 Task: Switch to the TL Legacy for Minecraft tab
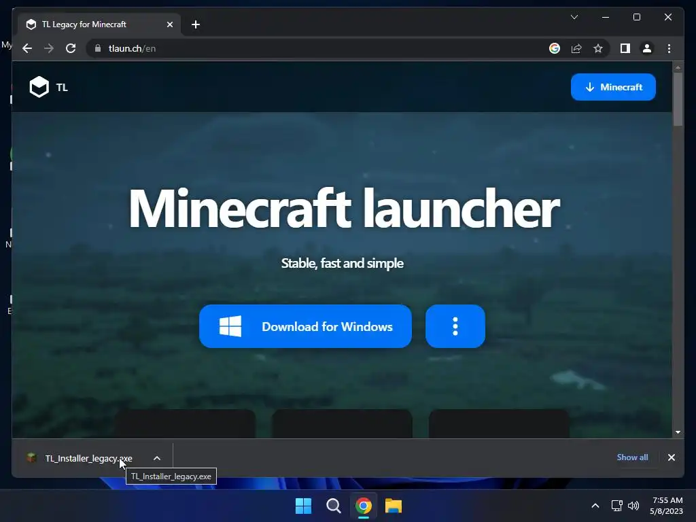click(99, 24)
